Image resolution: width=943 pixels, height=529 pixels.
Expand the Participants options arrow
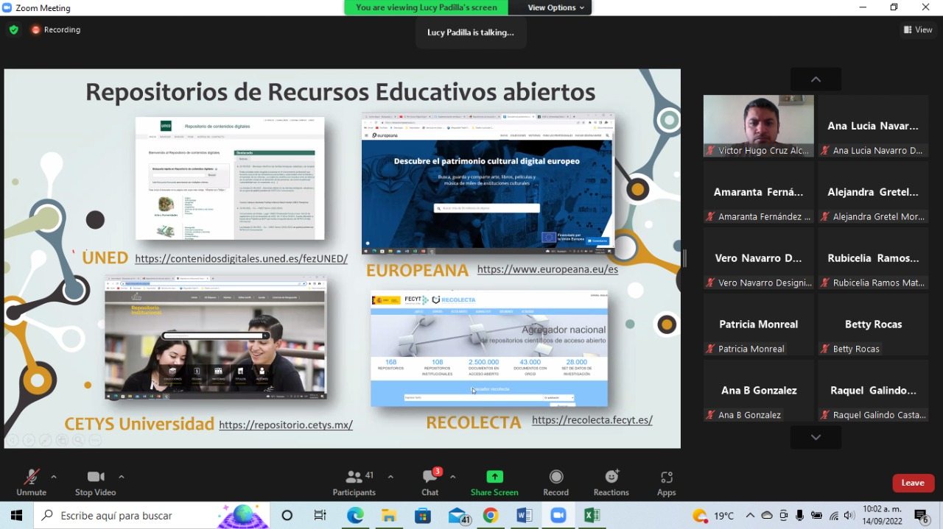coord(390,477)
